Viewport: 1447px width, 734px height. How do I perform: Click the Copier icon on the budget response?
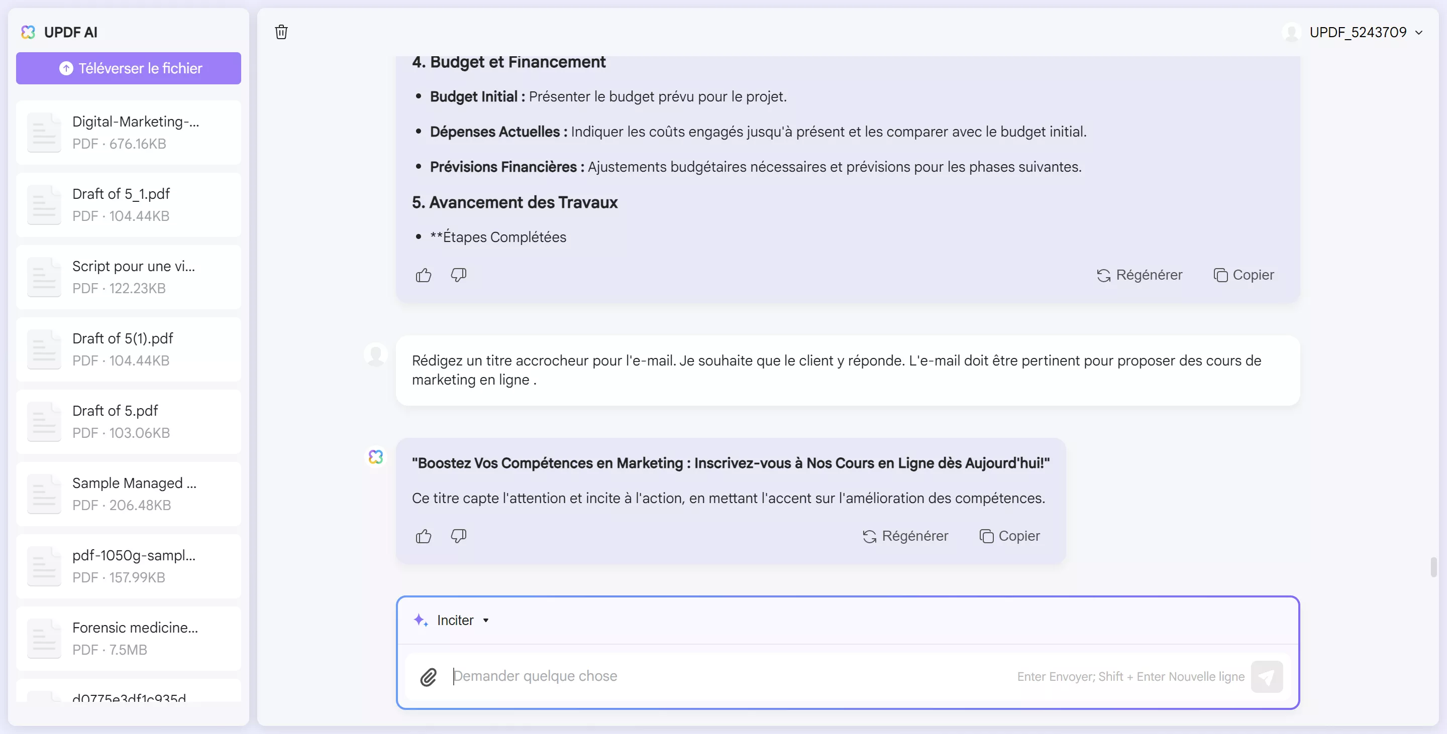tap(1220, 275)
